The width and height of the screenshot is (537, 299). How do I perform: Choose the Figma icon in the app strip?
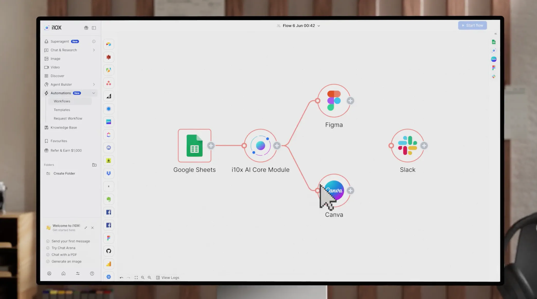pyautogui.click(x=109, y=238)
